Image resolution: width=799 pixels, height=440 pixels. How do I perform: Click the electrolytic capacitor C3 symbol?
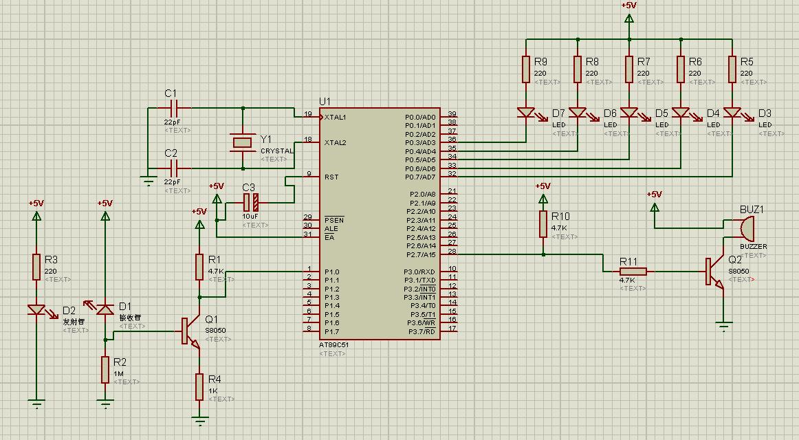(250, 203)
